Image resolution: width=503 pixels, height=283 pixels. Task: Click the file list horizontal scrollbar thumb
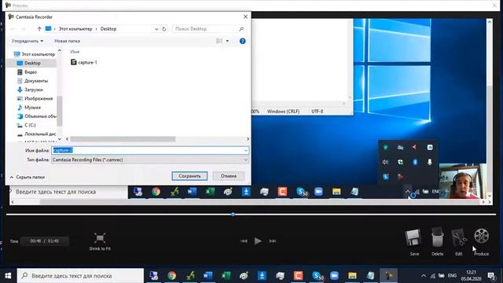click(123, 139)
